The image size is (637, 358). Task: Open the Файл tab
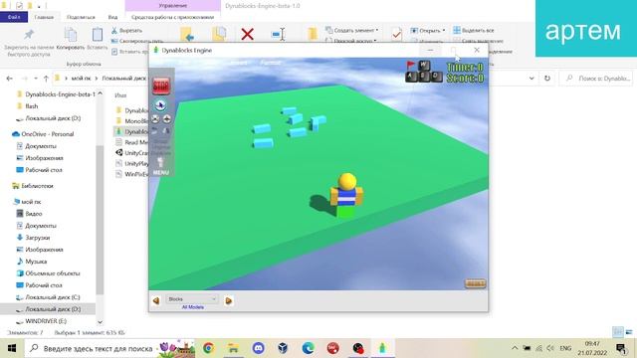14,17
